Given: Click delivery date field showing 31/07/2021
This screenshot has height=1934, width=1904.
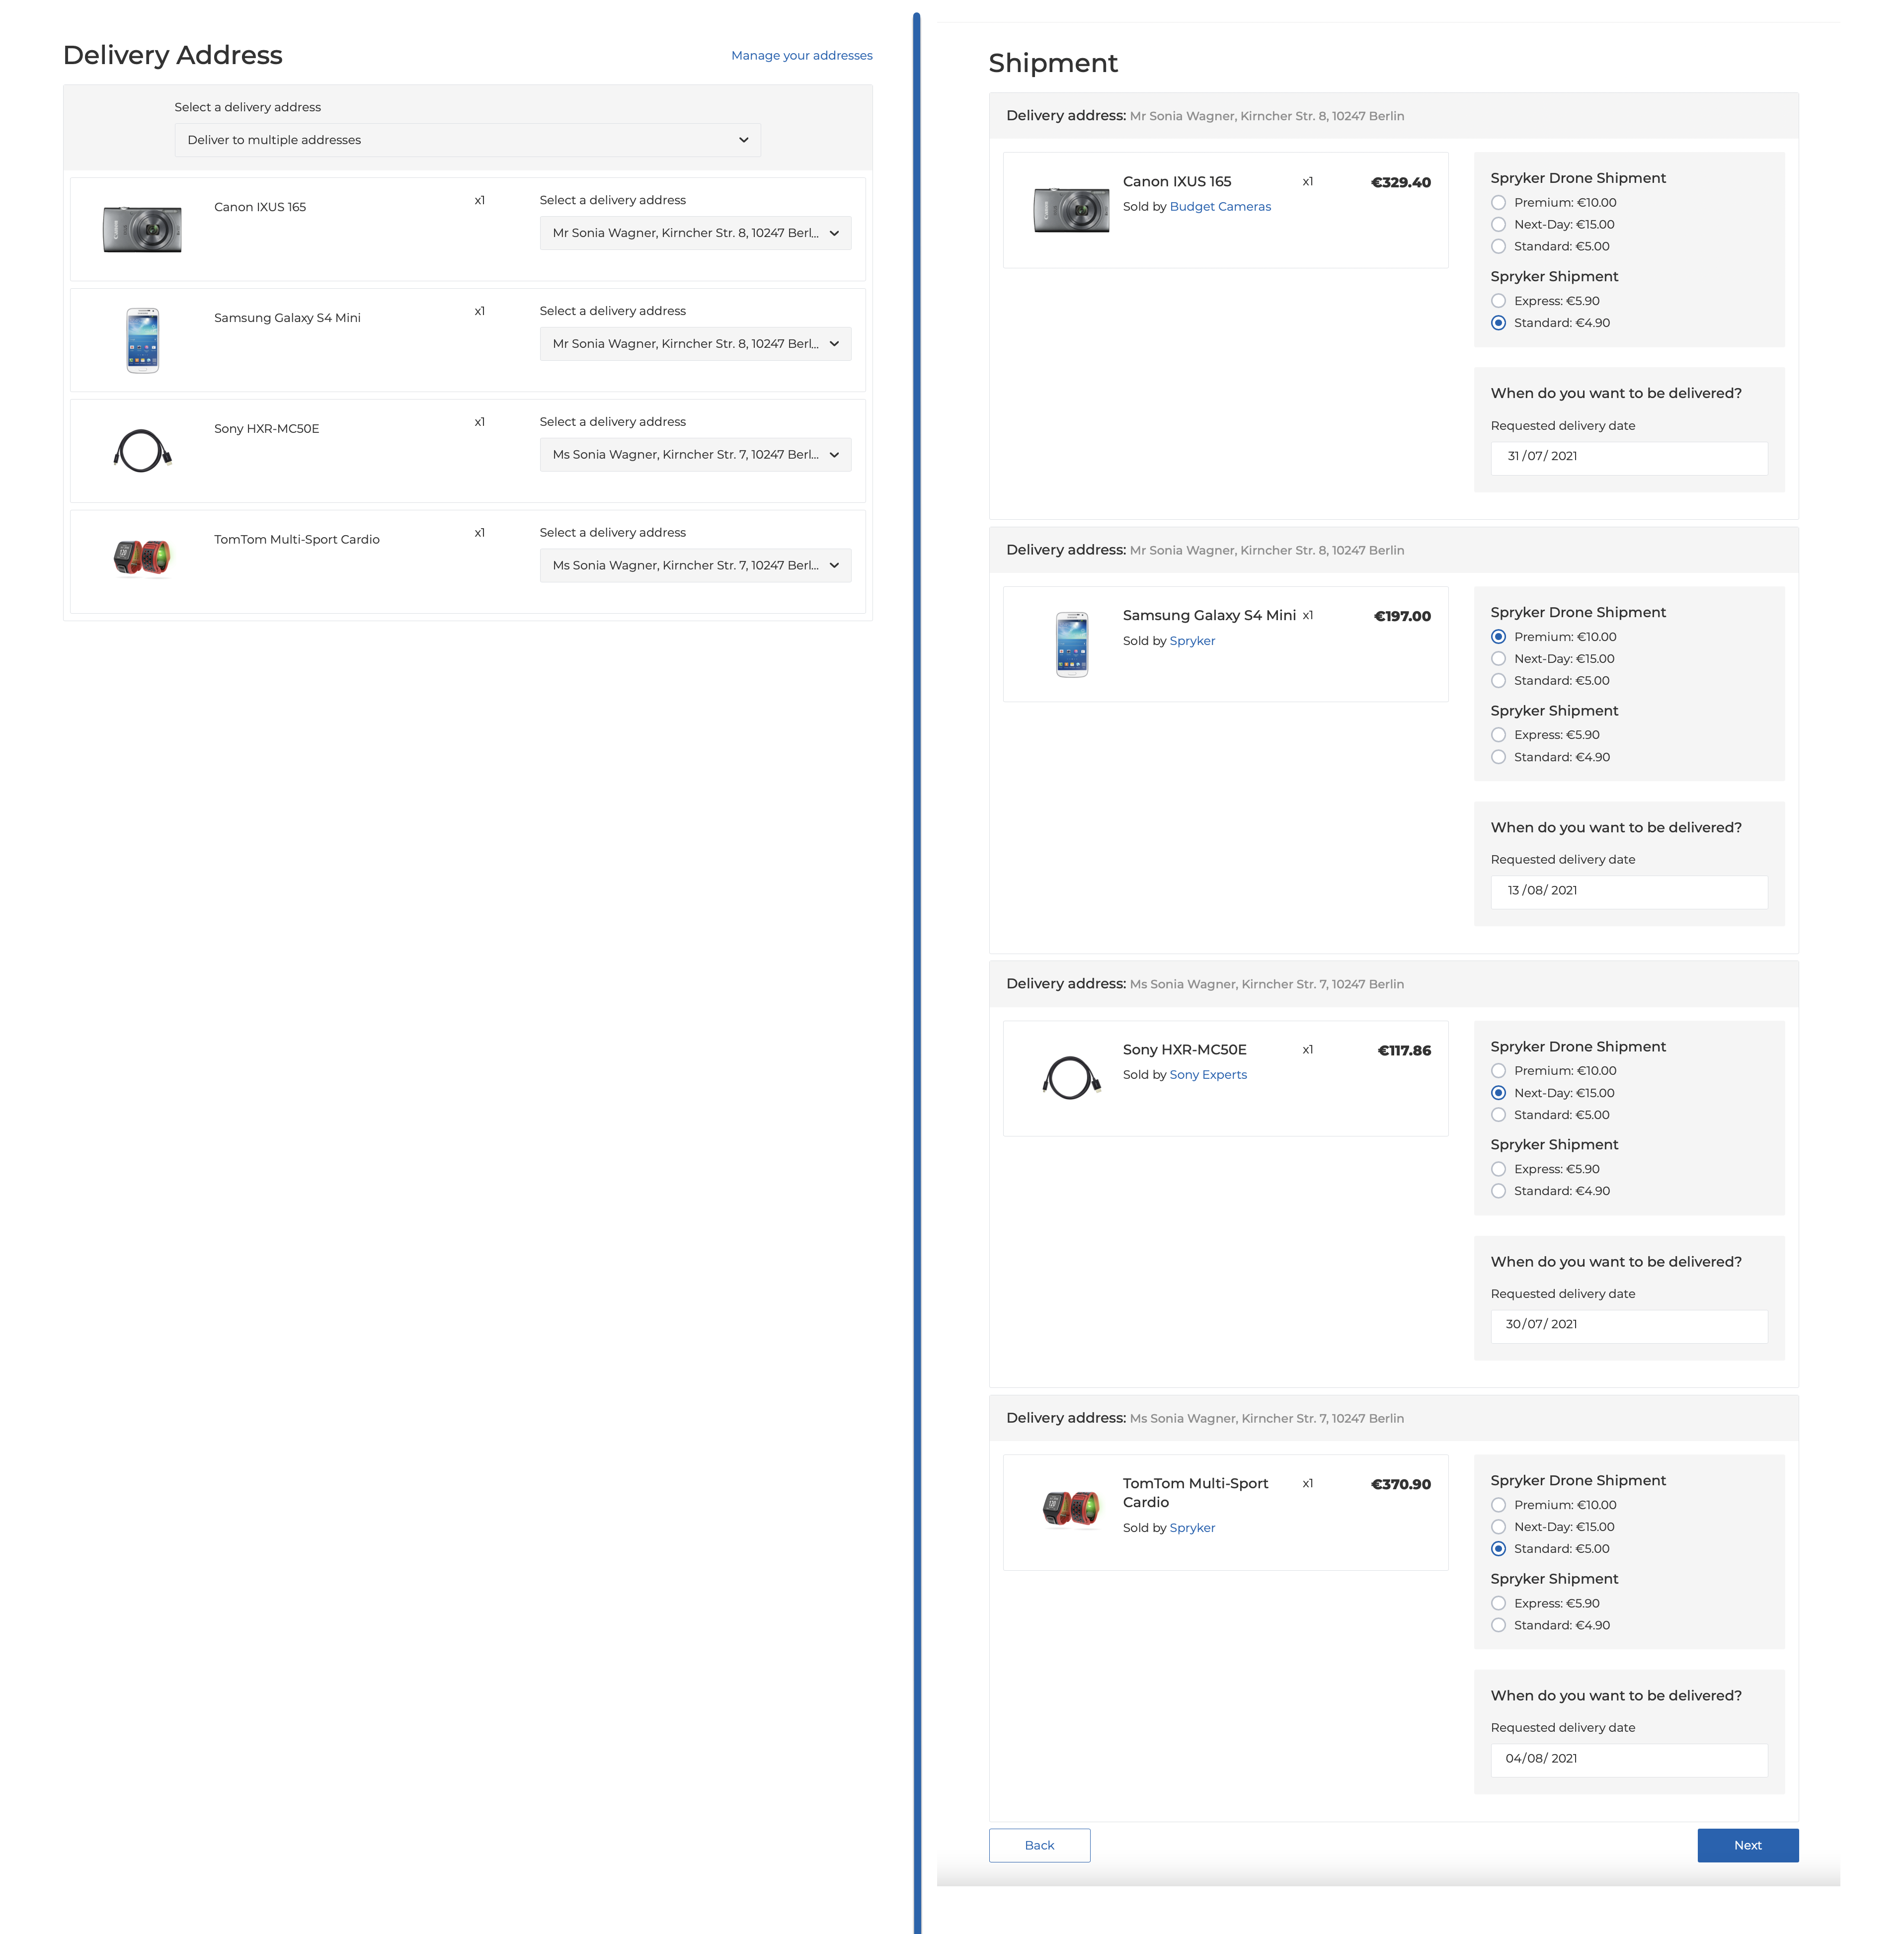Looking at the screenshot, I should coord(1629,458).
